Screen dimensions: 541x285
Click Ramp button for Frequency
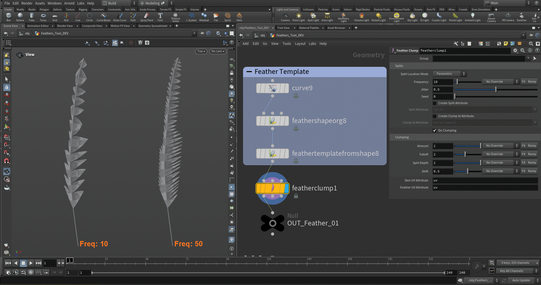(532, 82)
